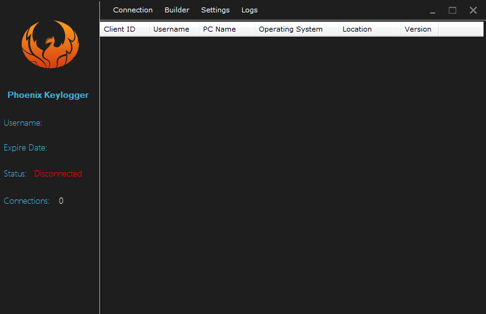This screenshot has height=314, width=486.
Task: Open the Builder menu
Action: coord(177,10)
